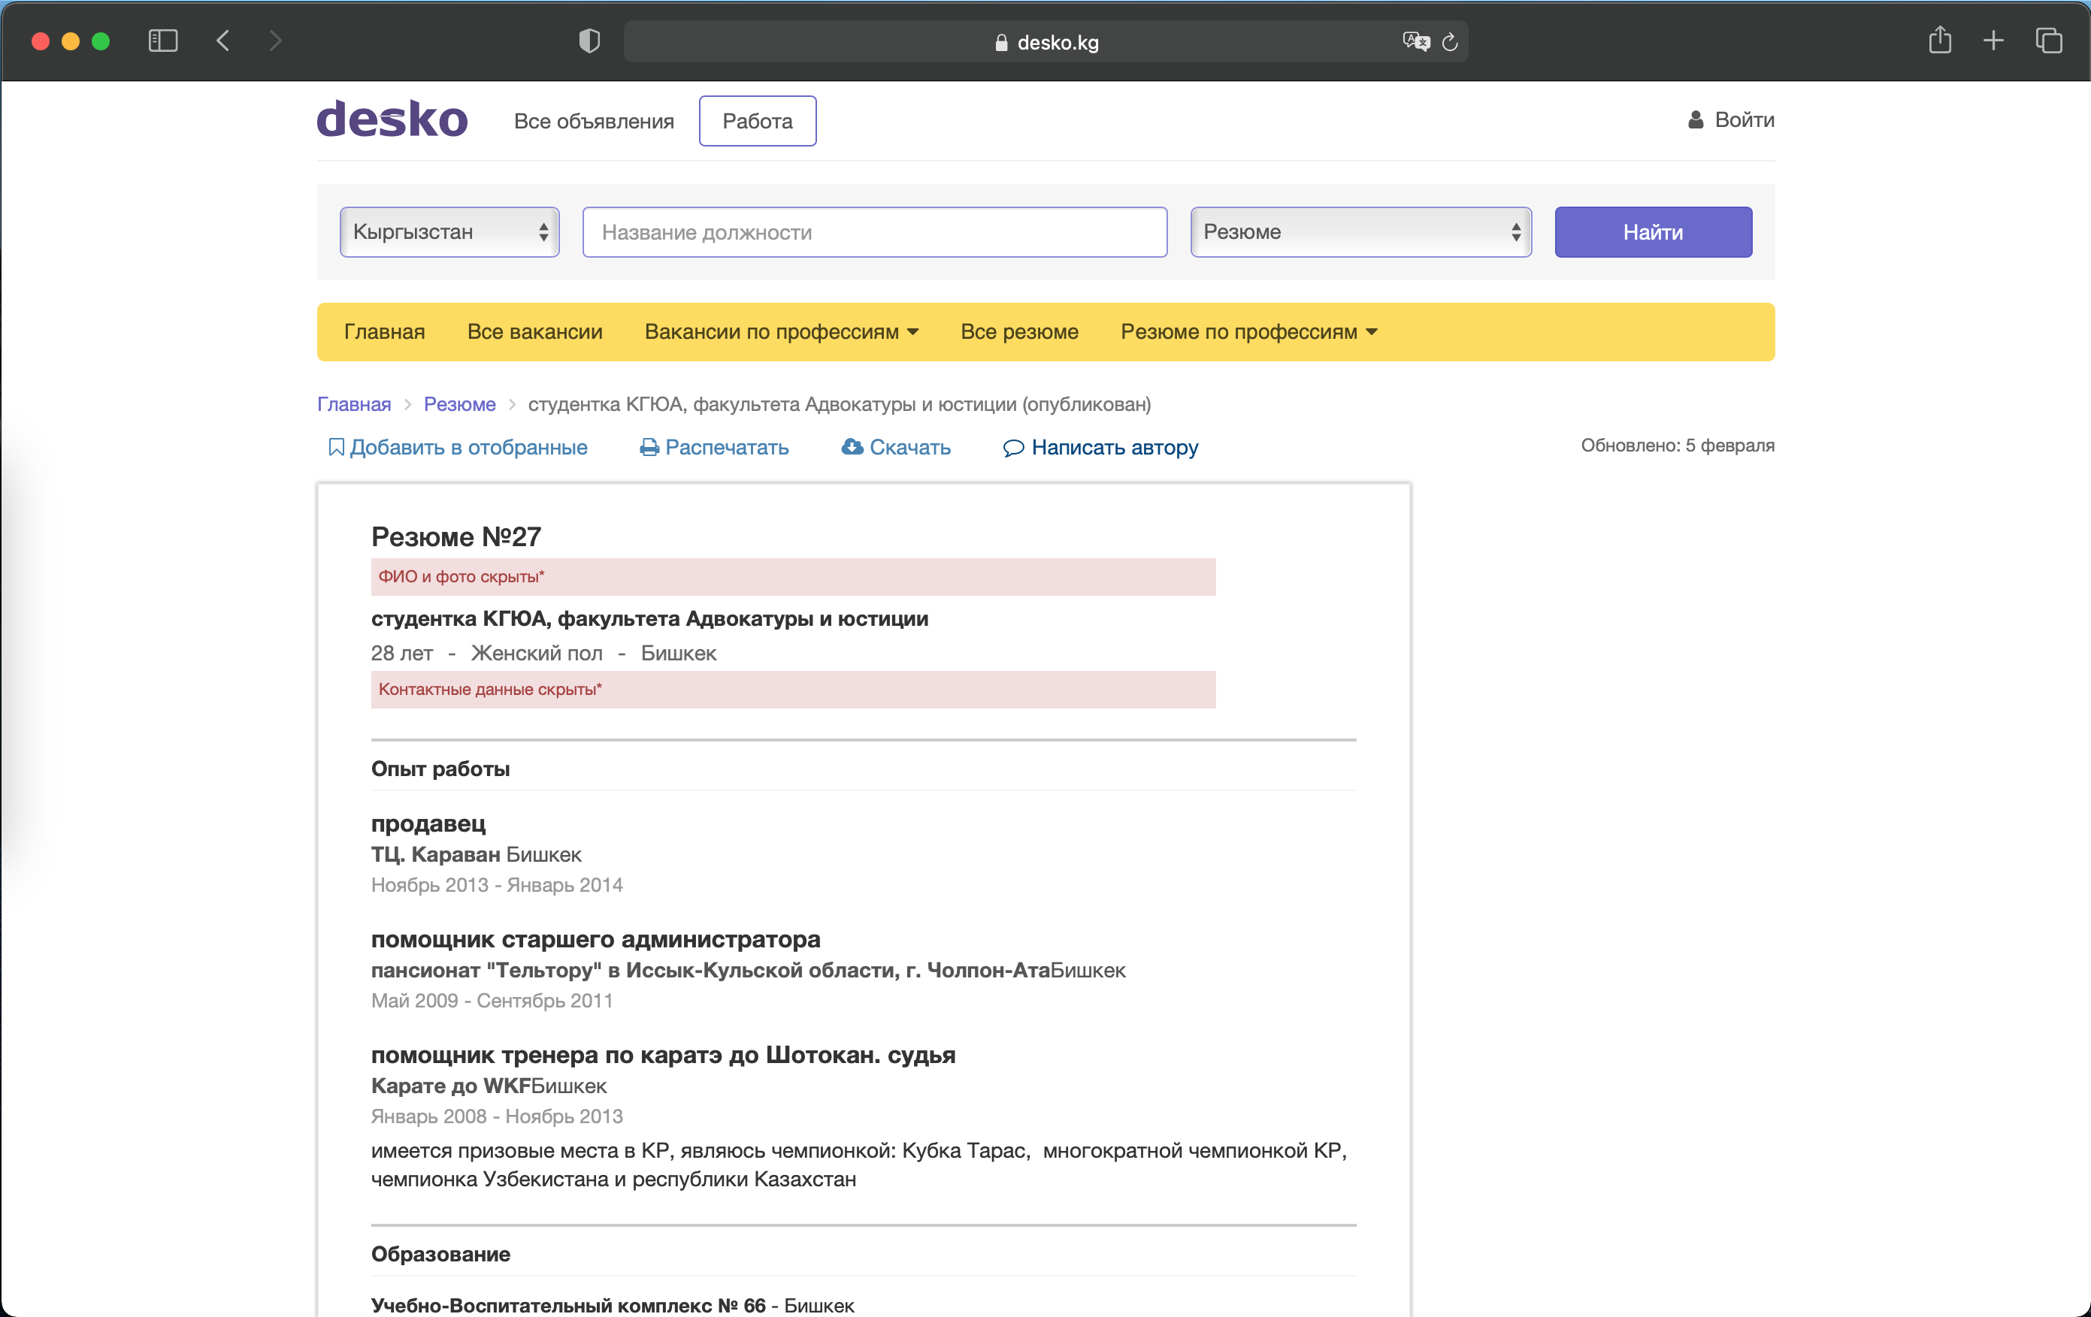Click Написать автору link

(1114, 447)
